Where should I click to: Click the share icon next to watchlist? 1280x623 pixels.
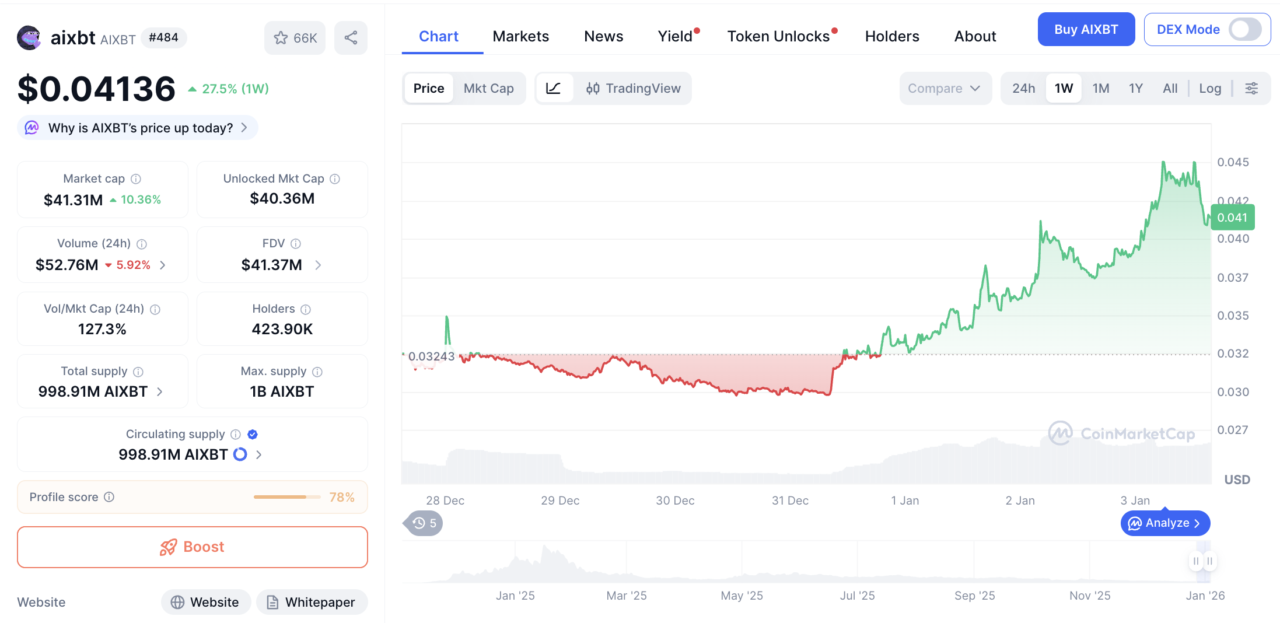tap(351, 38)
